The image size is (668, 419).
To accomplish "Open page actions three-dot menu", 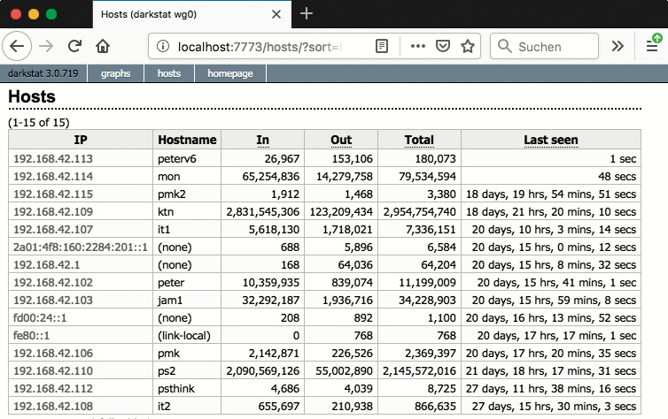I will 418,46.
